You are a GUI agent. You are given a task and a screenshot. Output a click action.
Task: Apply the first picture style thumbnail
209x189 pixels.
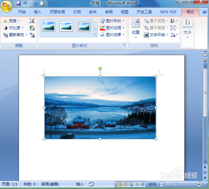[49, 26]
